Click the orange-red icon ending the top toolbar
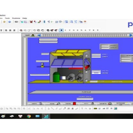The image size is (133, 133). pos(85,22)
